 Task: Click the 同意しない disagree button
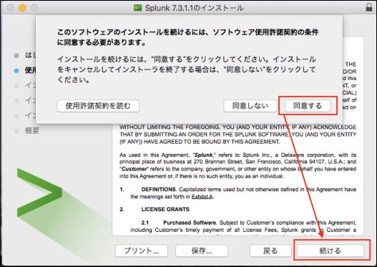click(x=250, y=106)
